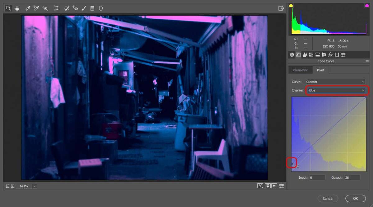Toggle cycle view mode with the Y button

click(260, 186)
